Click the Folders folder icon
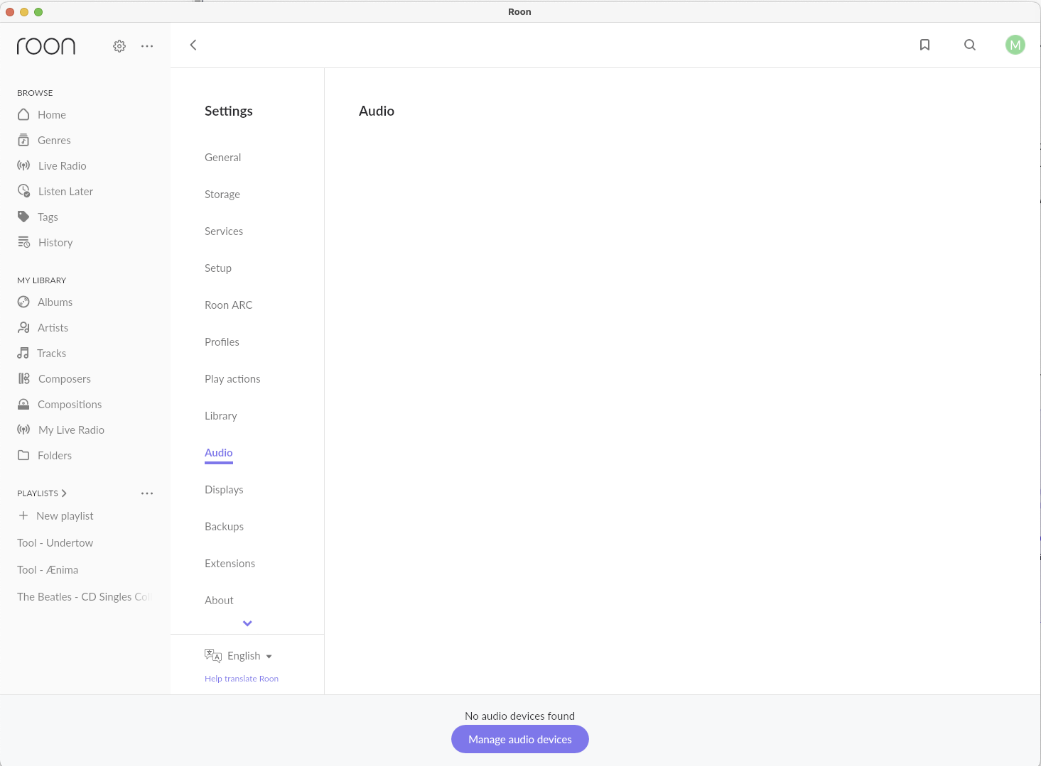 [x=23, y=455]
